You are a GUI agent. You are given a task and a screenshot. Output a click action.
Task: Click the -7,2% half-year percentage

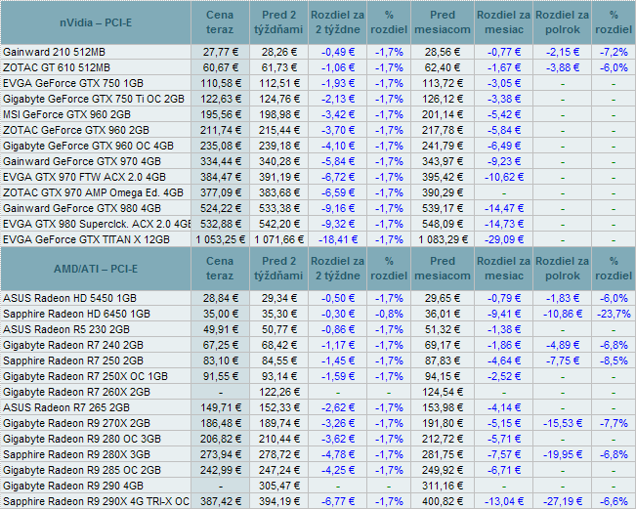(x=614, y=53)
